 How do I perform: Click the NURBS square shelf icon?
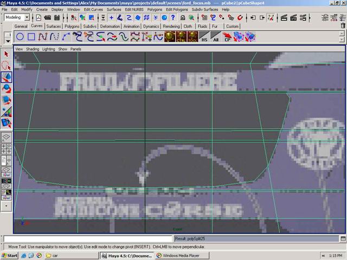point(31,37)
